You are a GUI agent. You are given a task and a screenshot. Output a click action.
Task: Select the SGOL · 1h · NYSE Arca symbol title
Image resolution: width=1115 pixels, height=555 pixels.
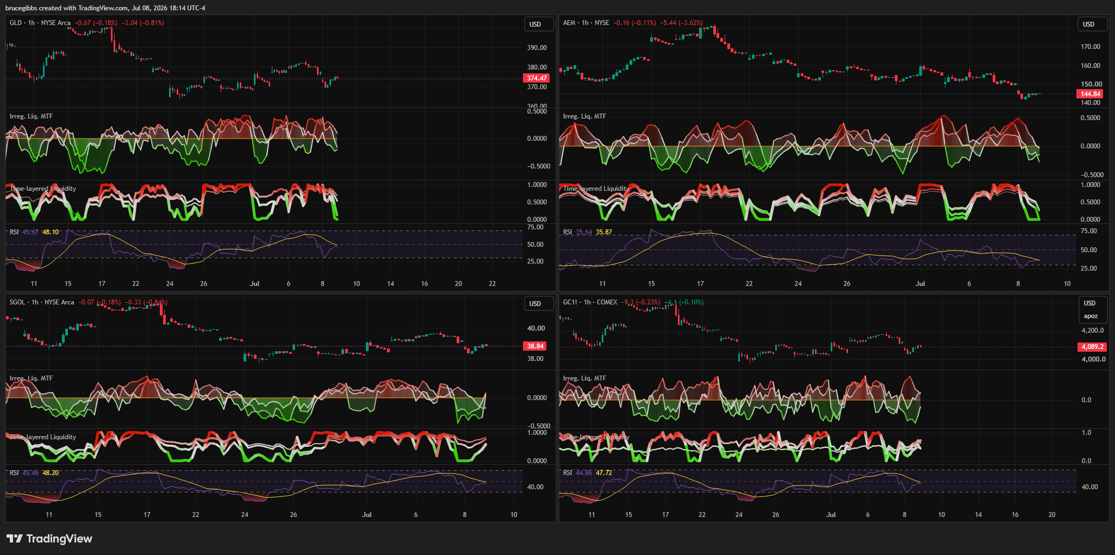(x=42, y=302)
